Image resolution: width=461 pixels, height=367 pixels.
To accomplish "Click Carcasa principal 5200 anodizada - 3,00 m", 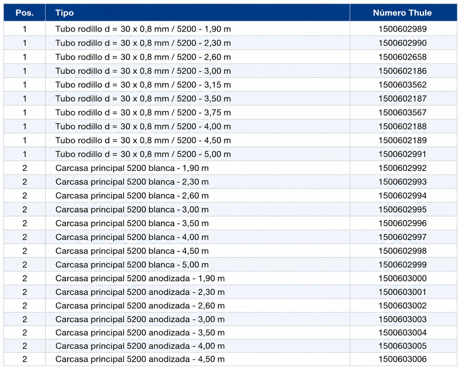I will pyautogui.click(x=140, y=319).
